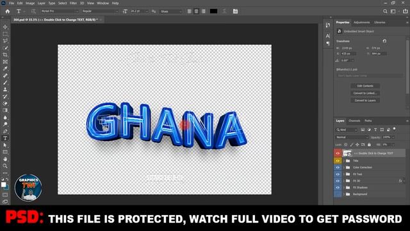Select the Rectangle shape tool
410x231 pixels.
tap(5, 152)
